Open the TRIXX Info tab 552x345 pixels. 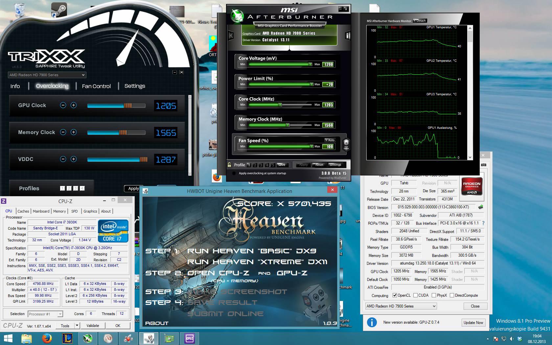coord(15,86)
